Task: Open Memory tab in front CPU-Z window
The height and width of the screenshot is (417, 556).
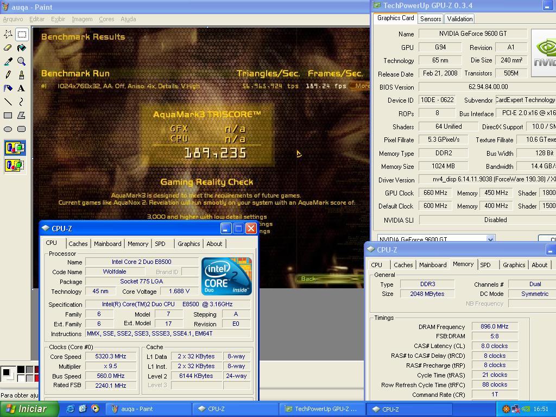Action: tap(138, 244)
